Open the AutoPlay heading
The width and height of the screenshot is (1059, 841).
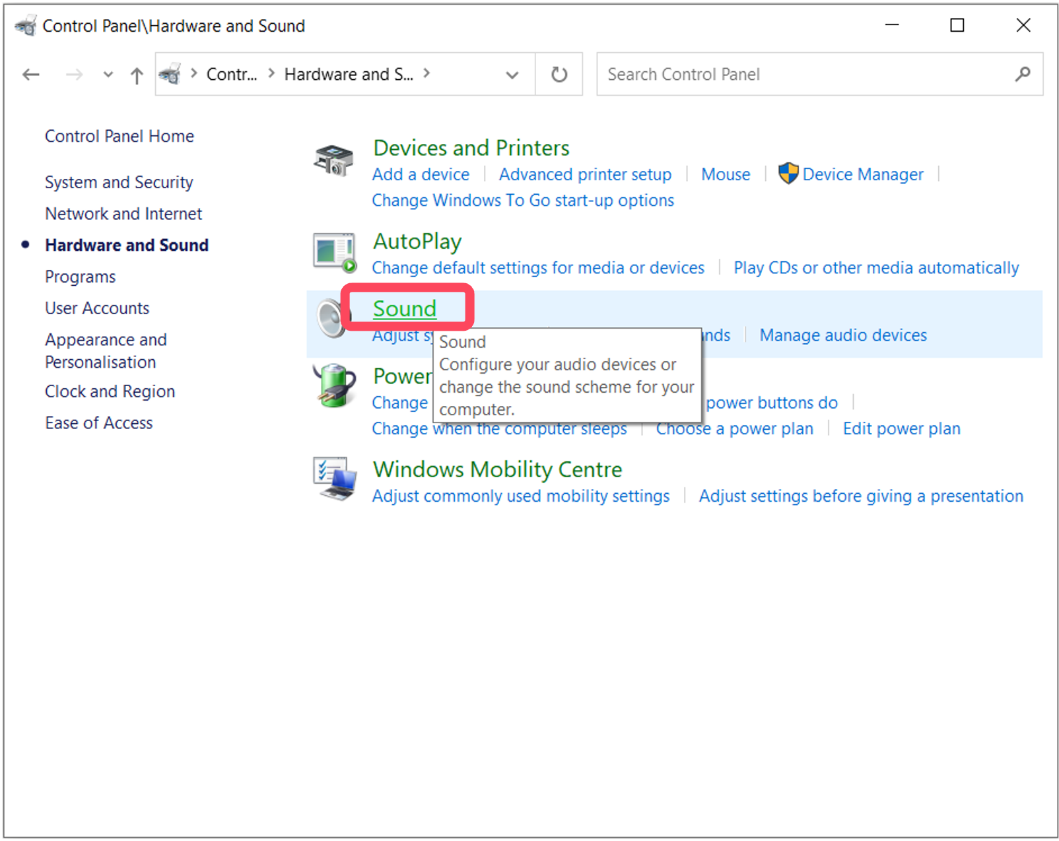coord(417,242)
